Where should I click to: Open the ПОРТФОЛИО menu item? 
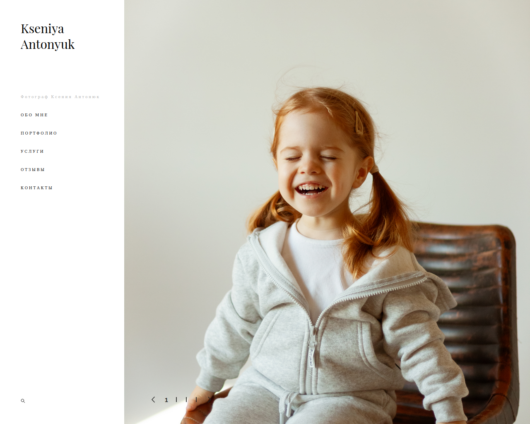tap(39, 133)
